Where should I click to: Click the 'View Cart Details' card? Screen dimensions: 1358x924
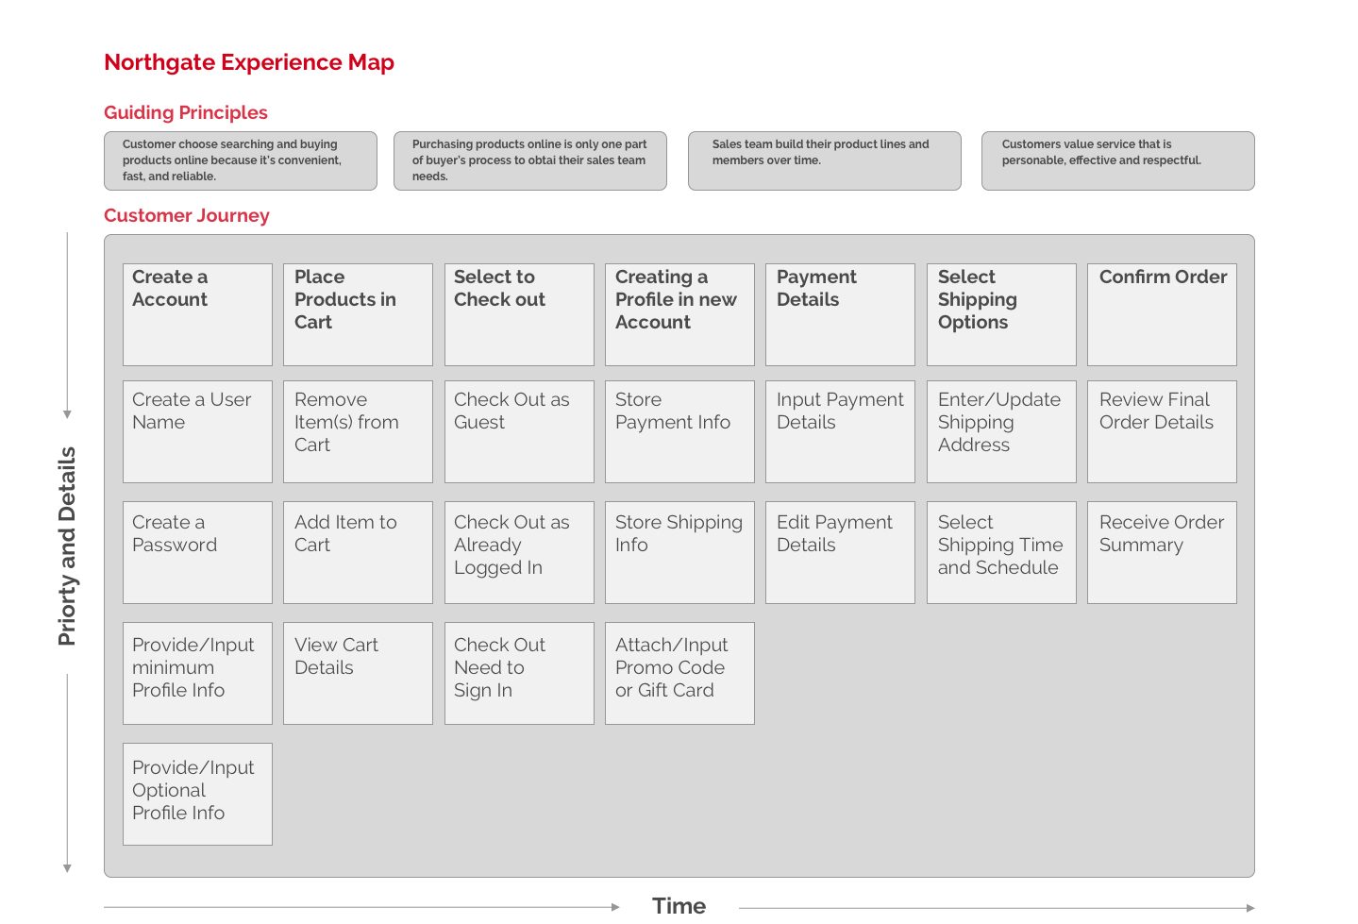tap(358, 673)
